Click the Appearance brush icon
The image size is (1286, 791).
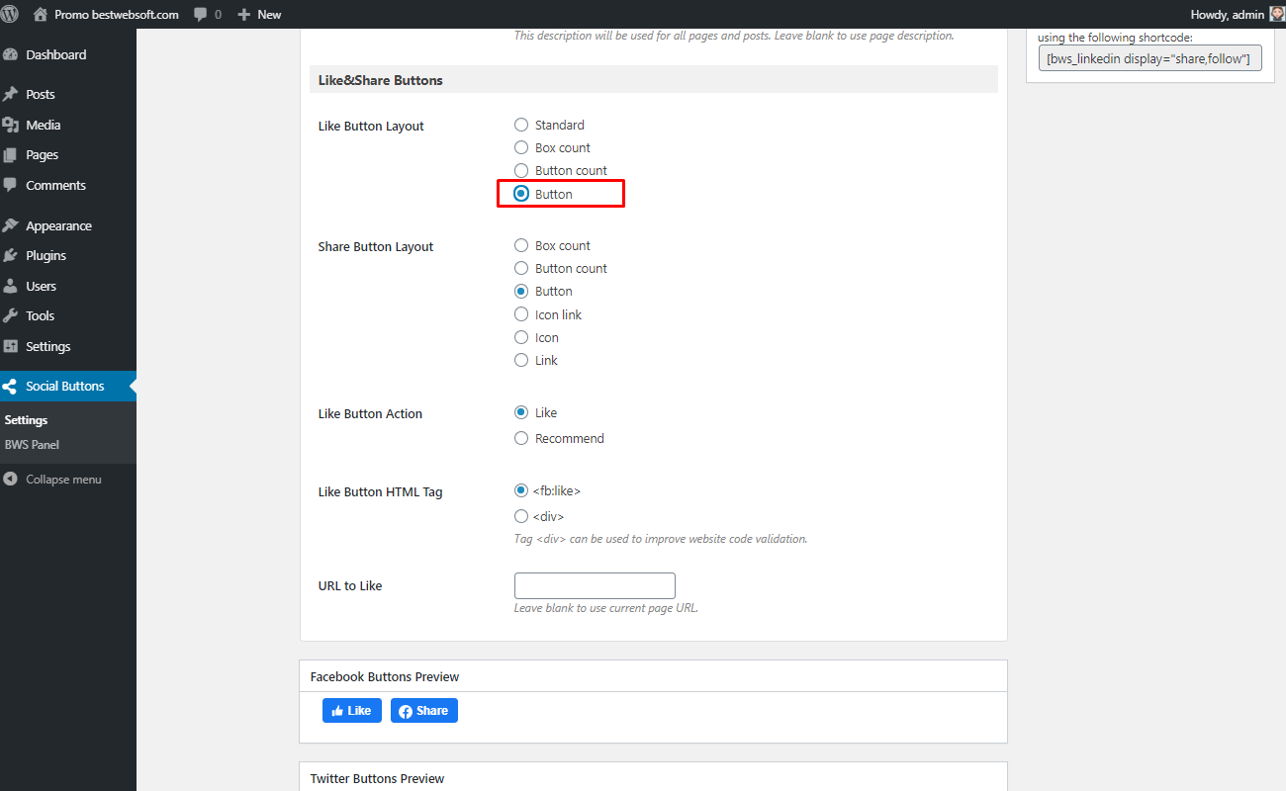click(11, 225)
